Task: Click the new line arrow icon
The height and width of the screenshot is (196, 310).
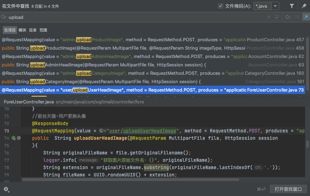Action: (x=276, y=17)
